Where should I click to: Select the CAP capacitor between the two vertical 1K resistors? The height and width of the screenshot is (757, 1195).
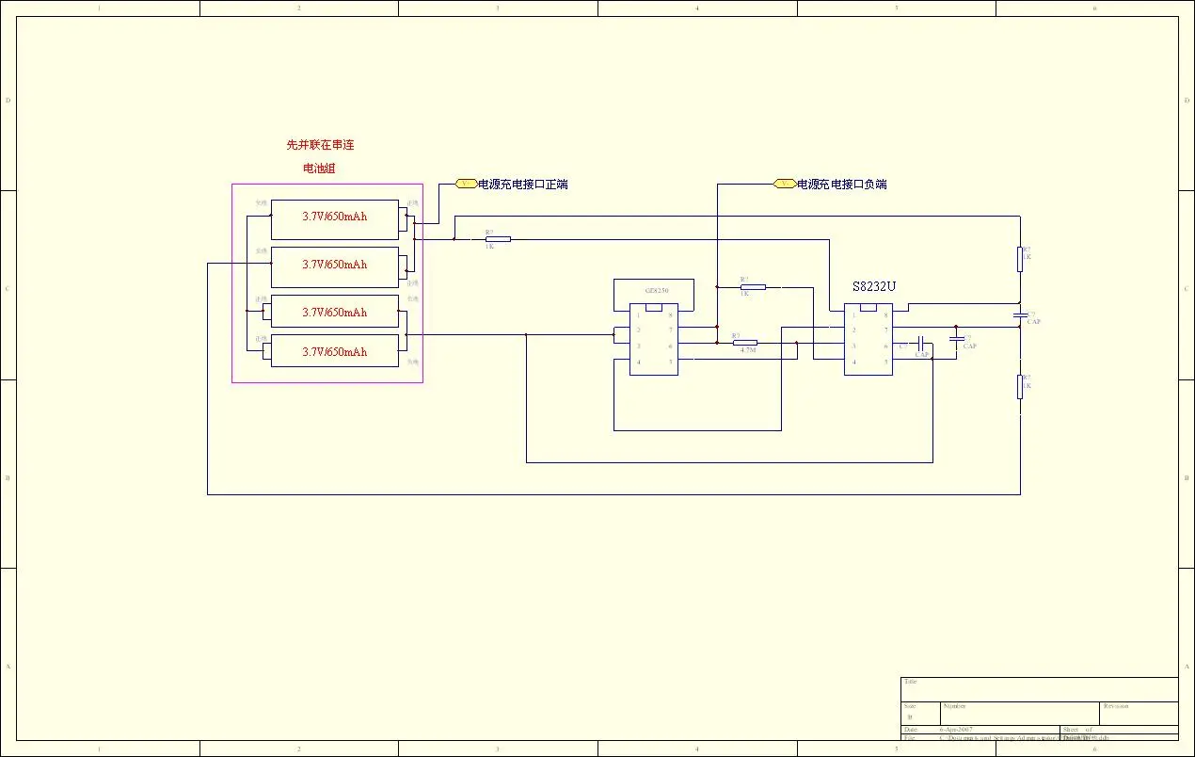click(x=1020, y=315)
